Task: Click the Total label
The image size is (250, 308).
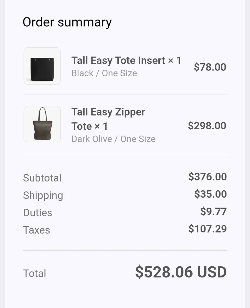Action: pyautogui.click(x=35, y=273)
